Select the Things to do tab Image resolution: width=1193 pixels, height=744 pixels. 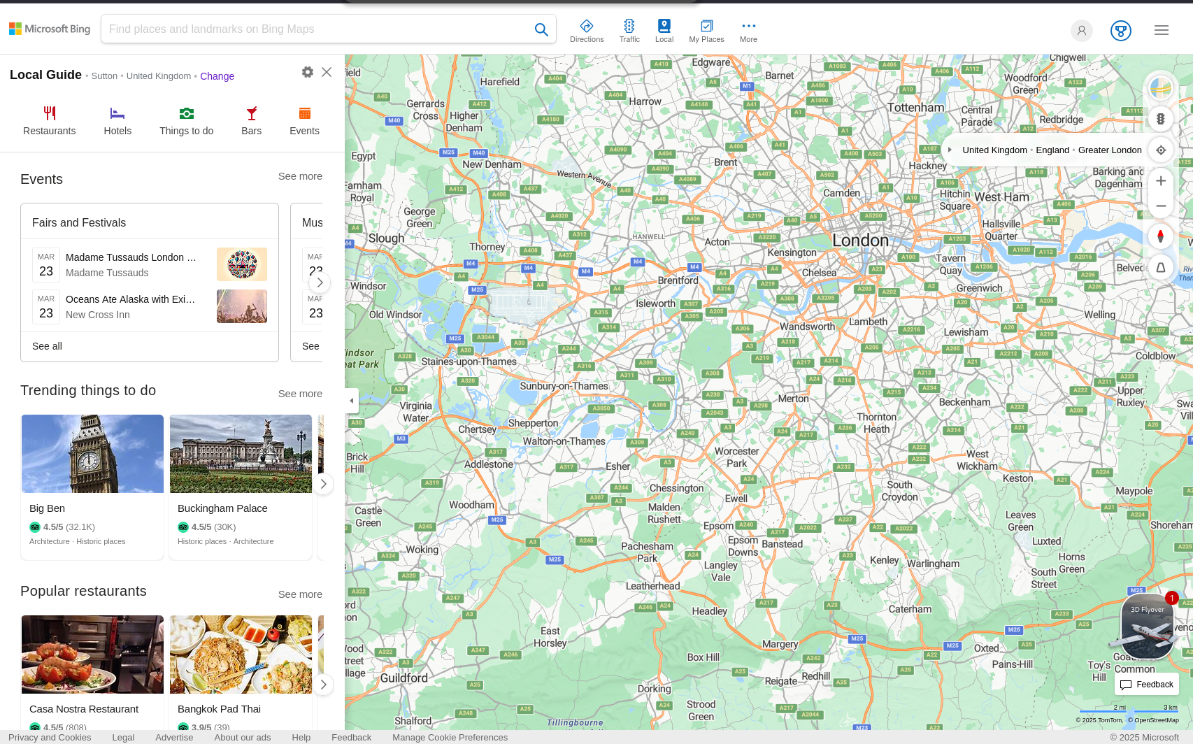click(x=186, y=121)
